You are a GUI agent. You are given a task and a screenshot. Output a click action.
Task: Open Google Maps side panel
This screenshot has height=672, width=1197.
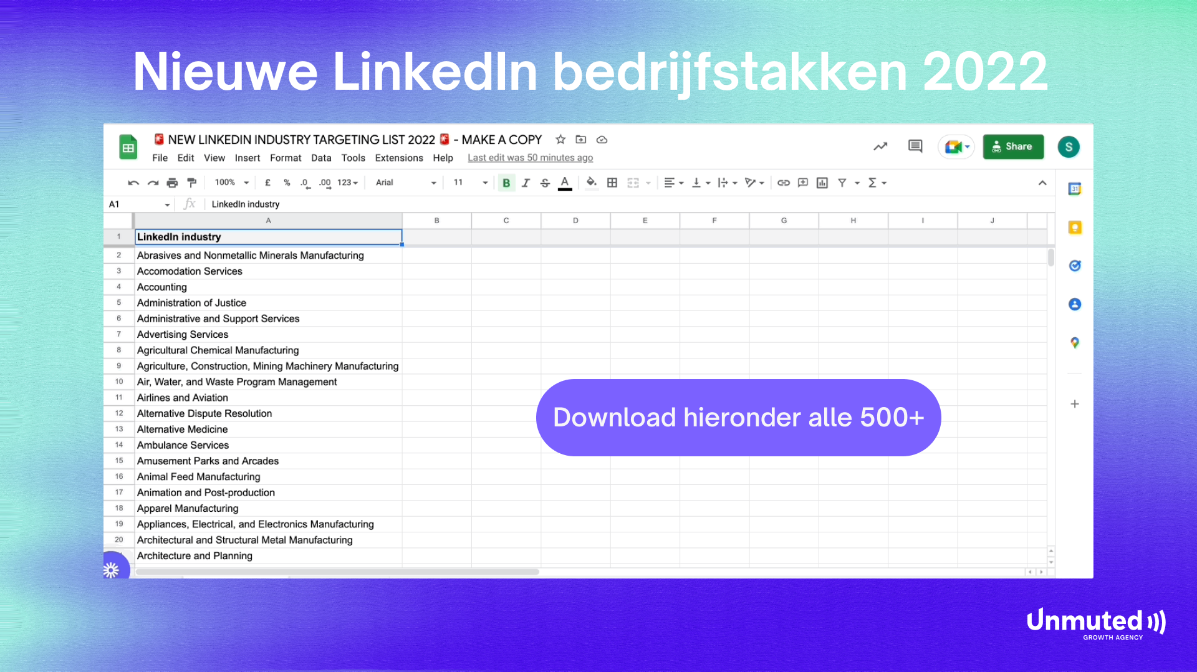[1074, 343]
